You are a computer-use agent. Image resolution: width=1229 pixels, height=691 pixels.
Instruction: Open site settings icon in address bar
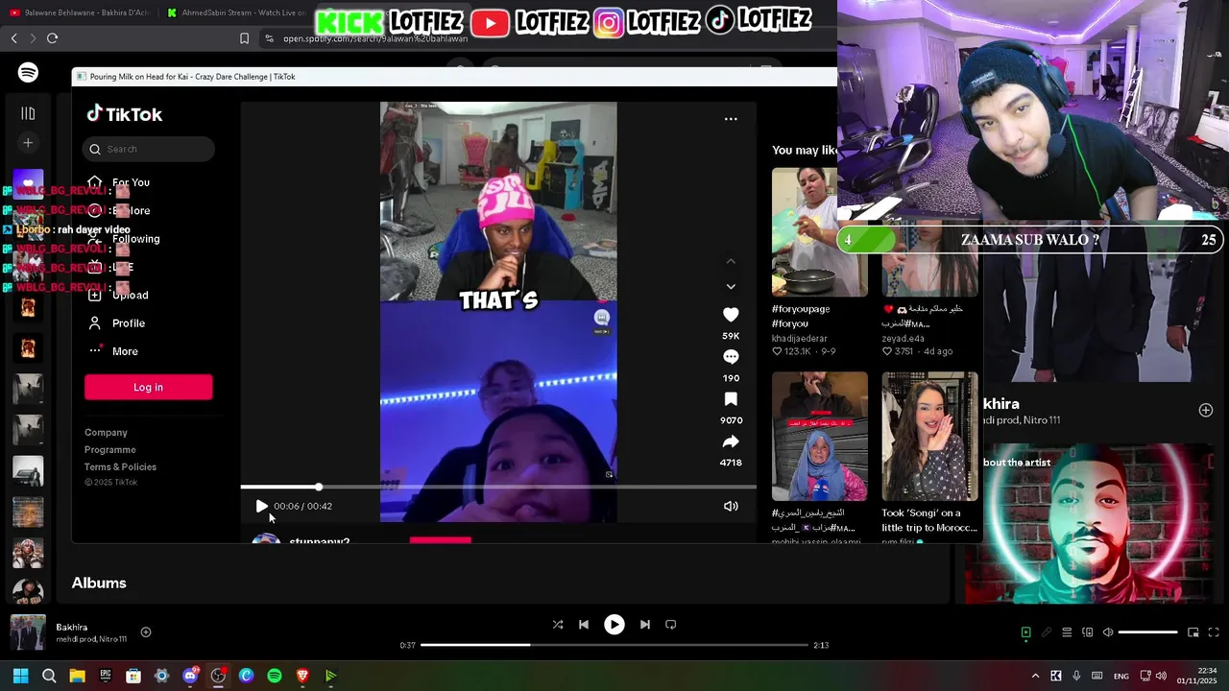[x=270, y=38]
